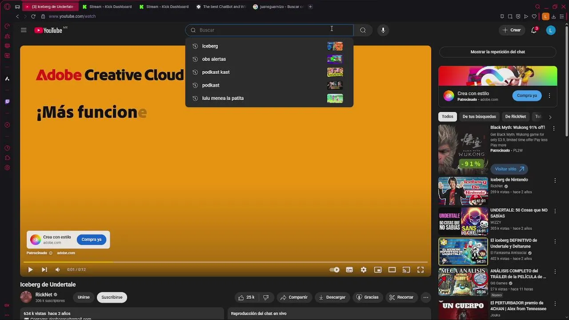Click Compra ya in the sidebar ad
The width and height of the screenshot is (569, 320).
pos(527,96)
